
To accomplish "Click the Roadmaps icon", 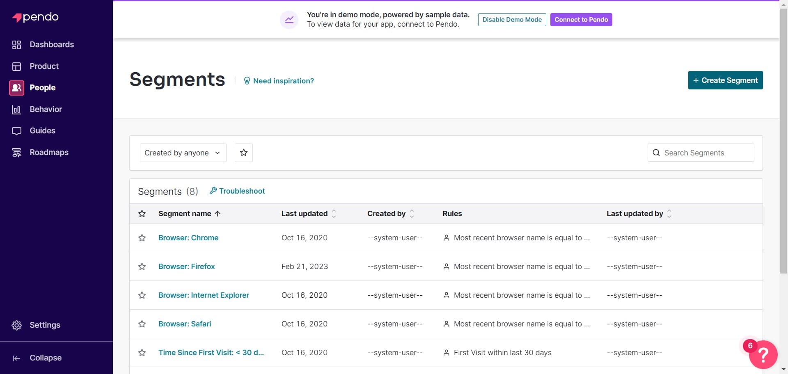I will coord(16,152).
